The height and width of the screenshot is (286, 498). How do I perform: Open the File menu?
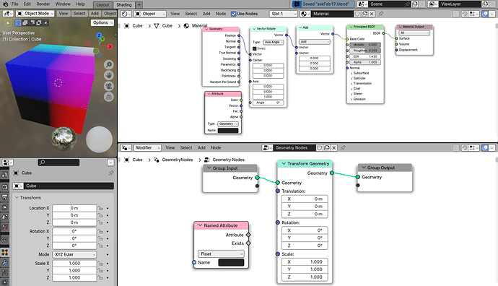[15, 4]
